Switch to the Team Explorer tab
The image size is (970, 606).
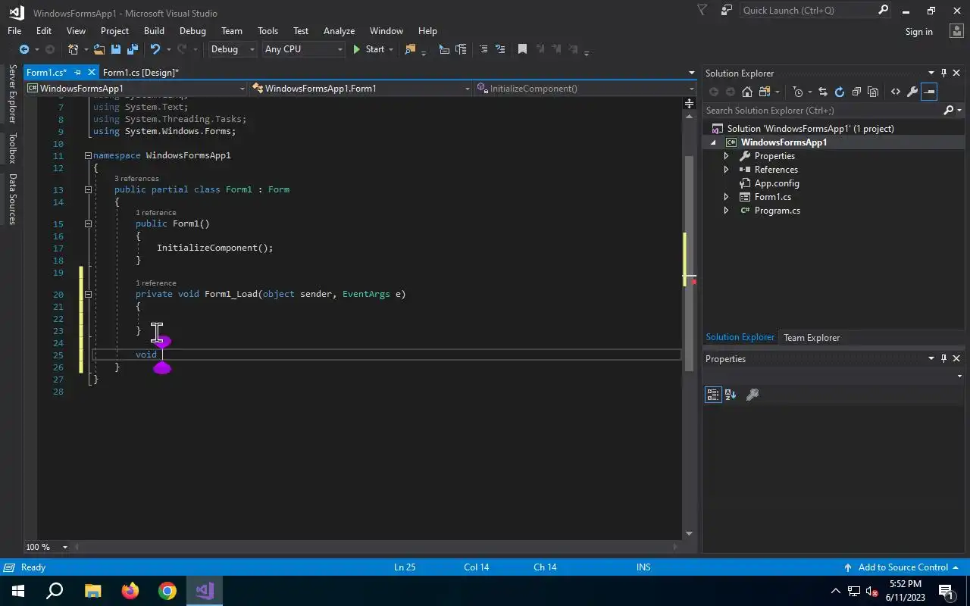click(x=812, y=338)
